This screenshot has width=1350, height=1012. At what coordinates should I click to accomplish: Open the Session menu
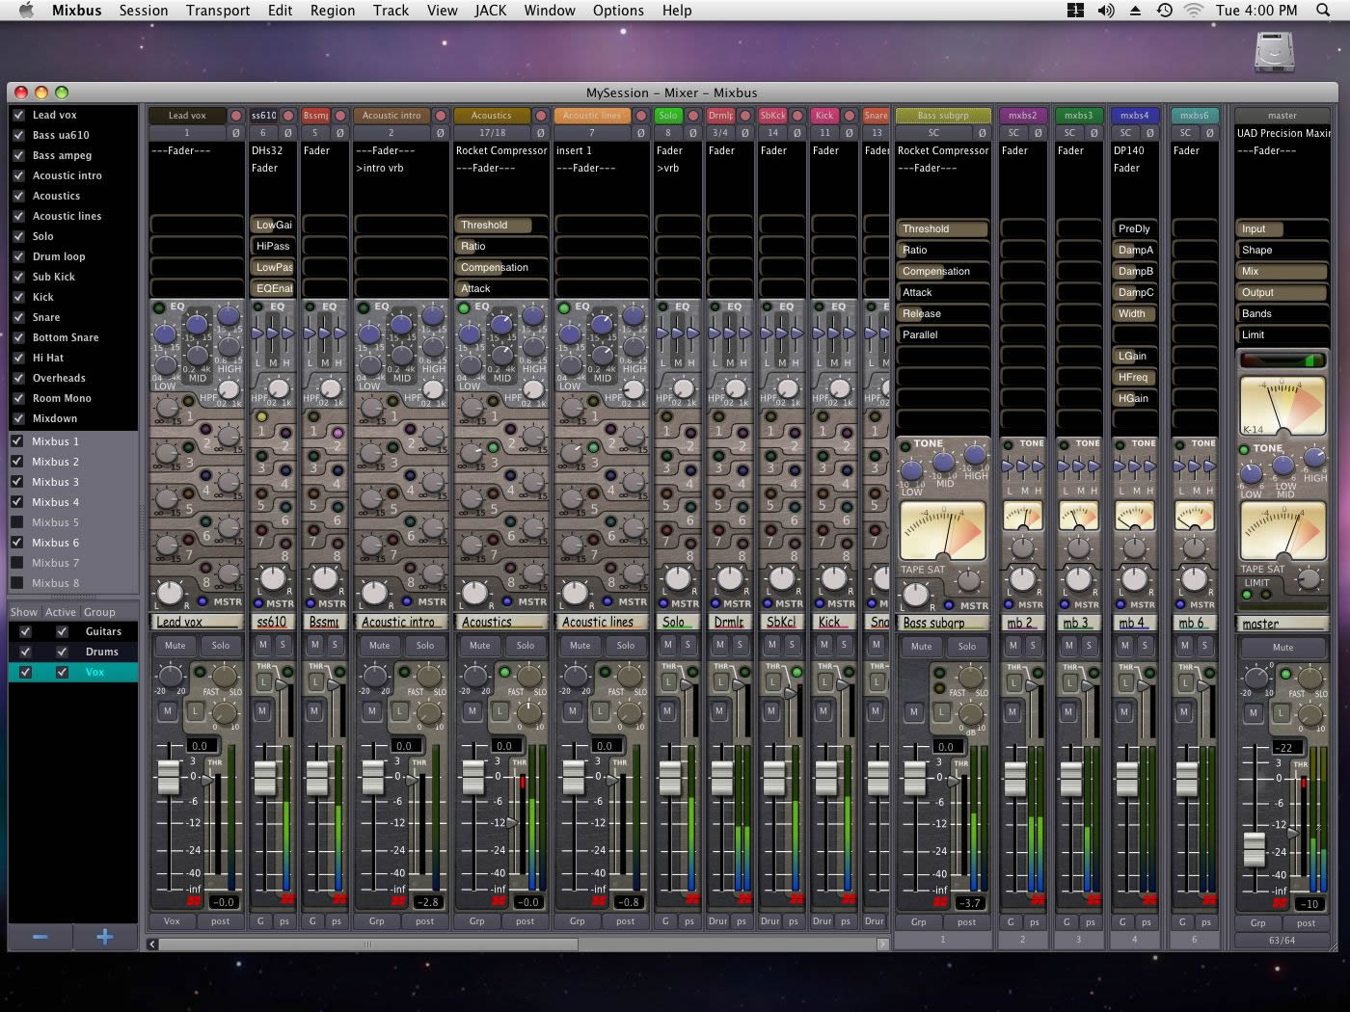pos(144,11)
